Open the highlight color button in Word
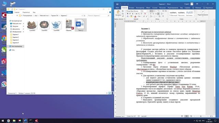 [131, 16]
